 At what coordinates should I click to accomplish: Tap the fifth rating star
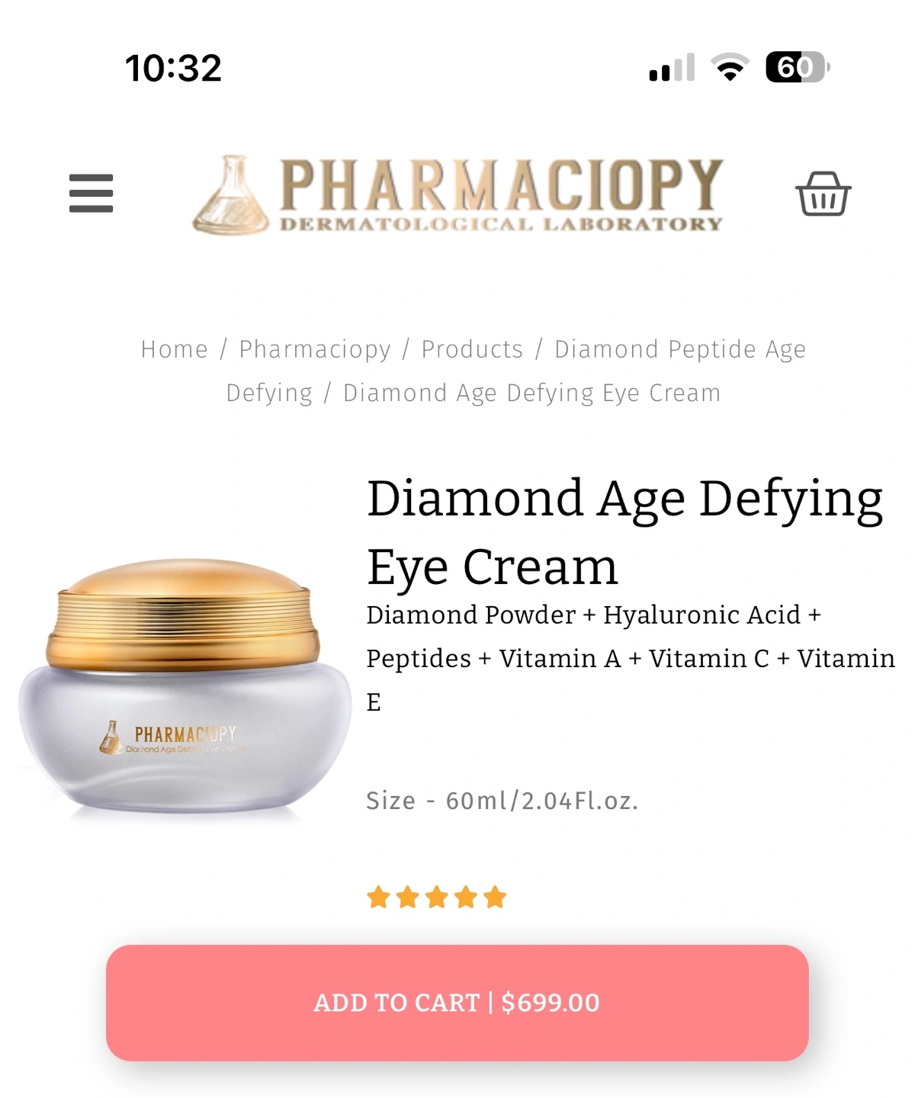[x=495, y=897]
